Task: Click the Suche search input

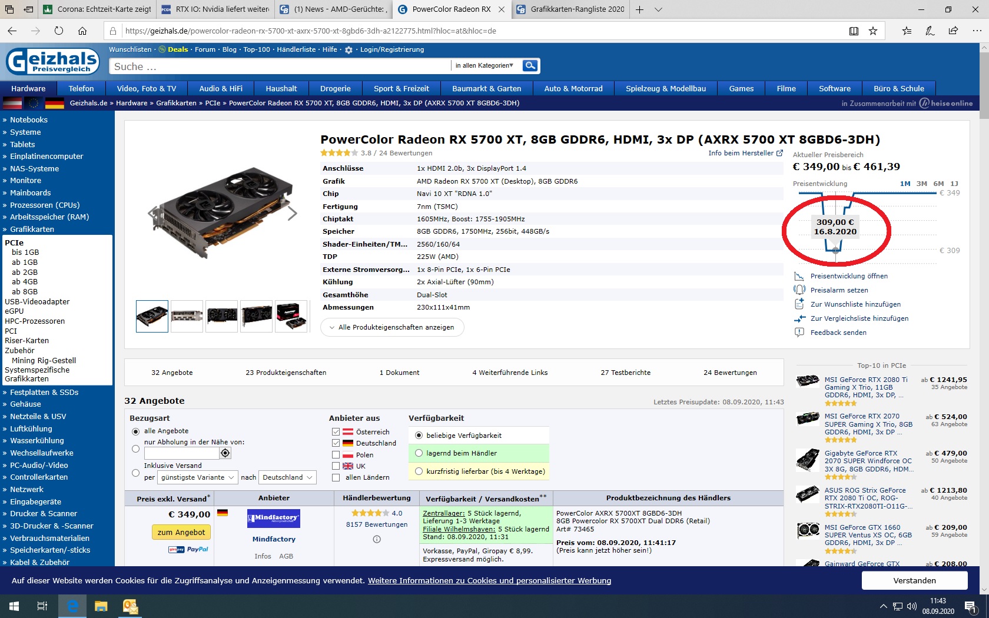Action: 280,67
